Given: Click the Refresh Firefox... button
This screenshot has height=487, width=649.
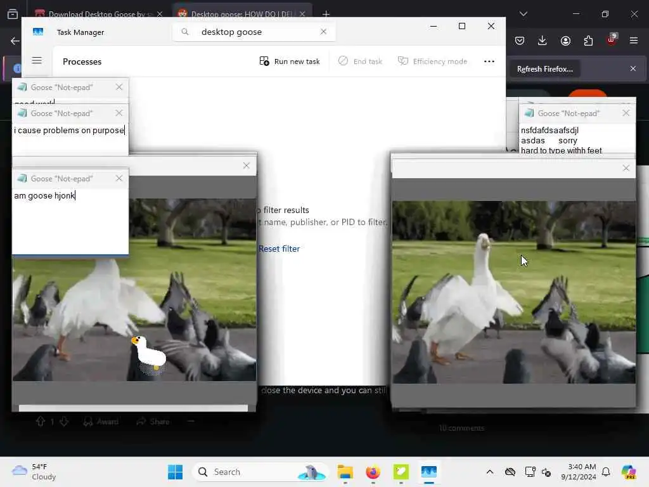Looking at the screenshot, I should 544,69.
